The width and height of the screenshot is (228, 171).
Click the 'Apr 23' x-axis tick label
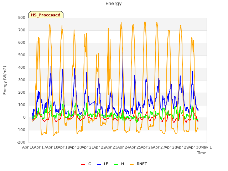pos(111,147)
